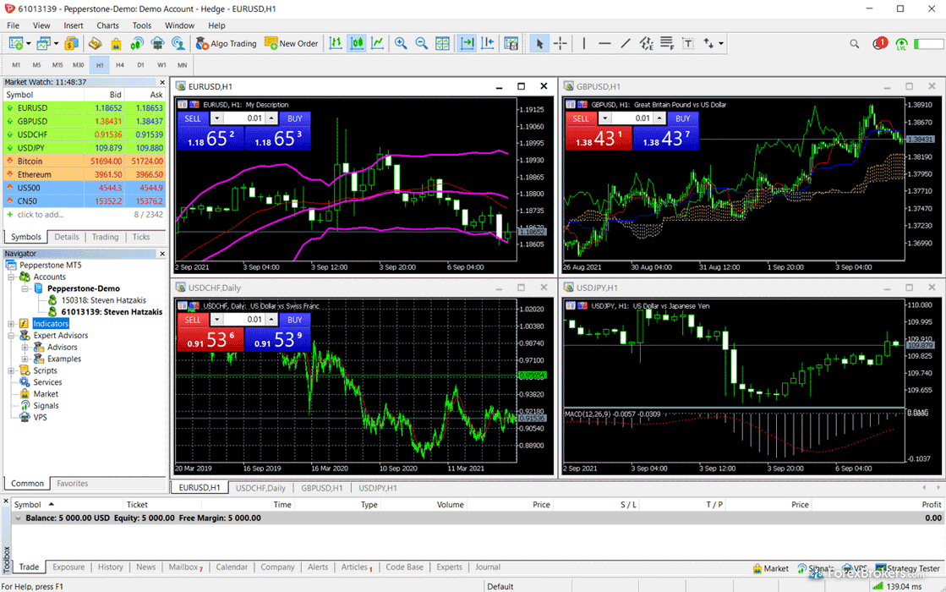The height and width of the screenshot is (592, 946).
Task: Select the equidistant channel tool
Action: click(x=646, y=43)
